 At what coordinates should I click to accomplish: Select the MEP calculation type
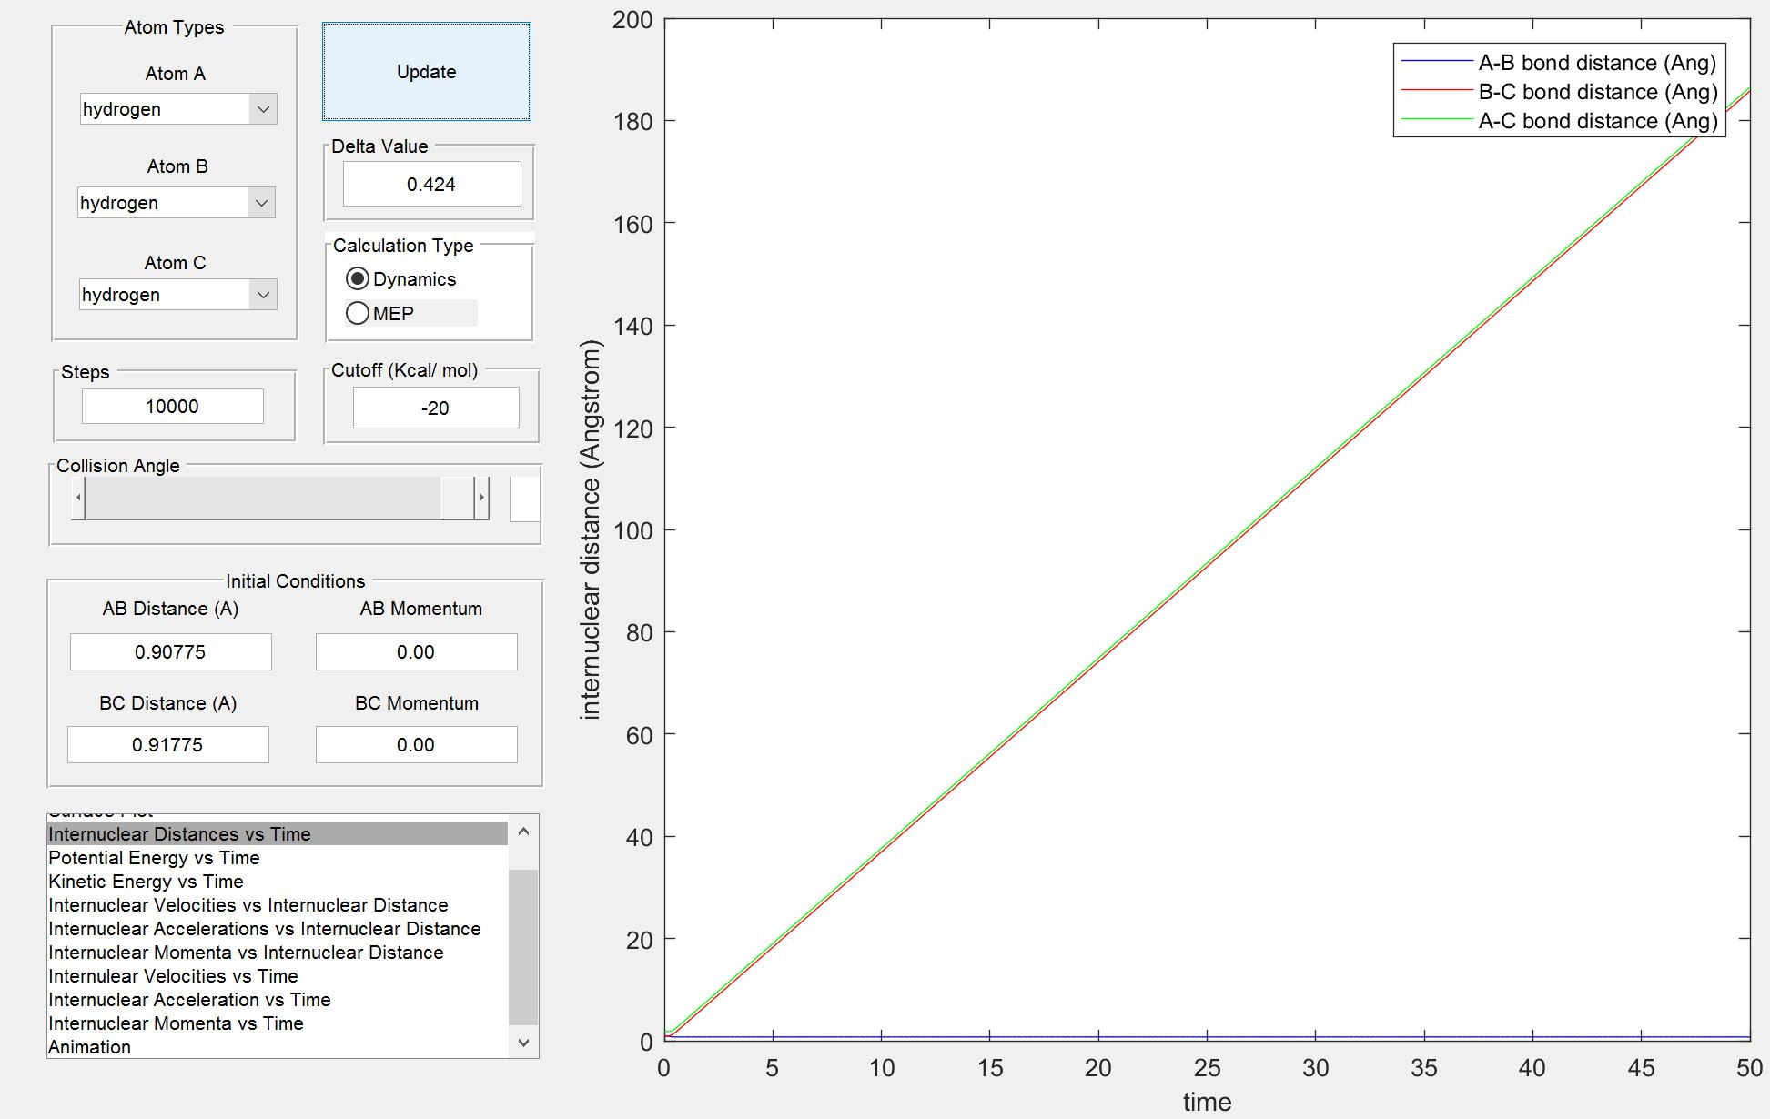pyautogui.click(x=358, y=314)
